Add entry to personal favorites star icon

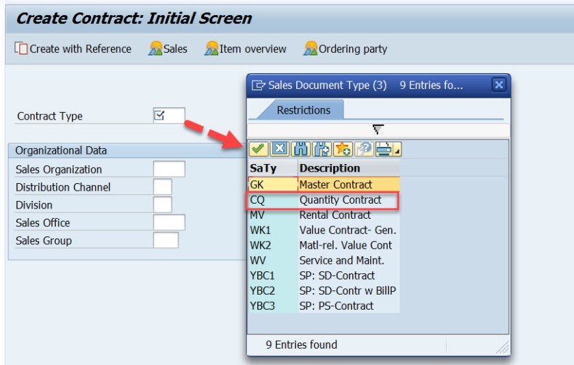coord(343,149)
